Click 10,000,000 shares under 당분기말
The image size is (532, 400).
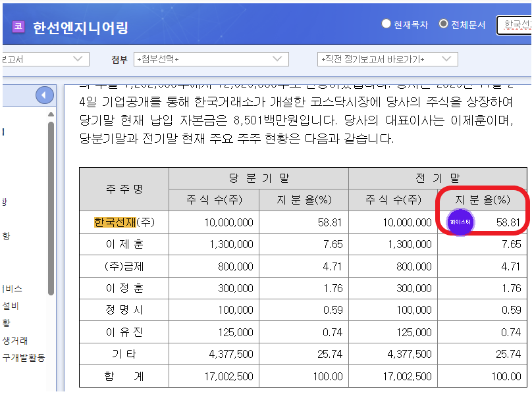coord(228,222)
